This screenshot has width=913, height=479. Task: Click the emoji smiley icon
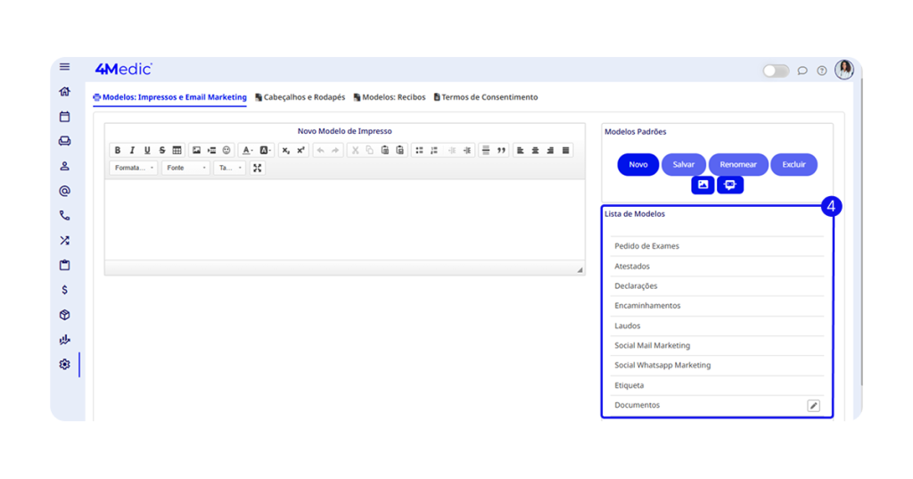pyautogui.click(x=226, y=151)
